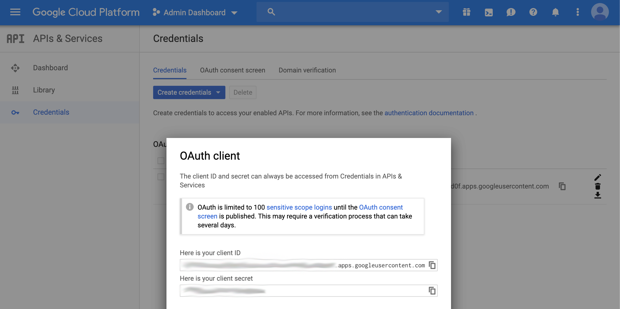This screenshot has width=620, height=309.
Task: Click the 'Here is your client ID' label
Action: pyautogui.click(x=210, y=253)
